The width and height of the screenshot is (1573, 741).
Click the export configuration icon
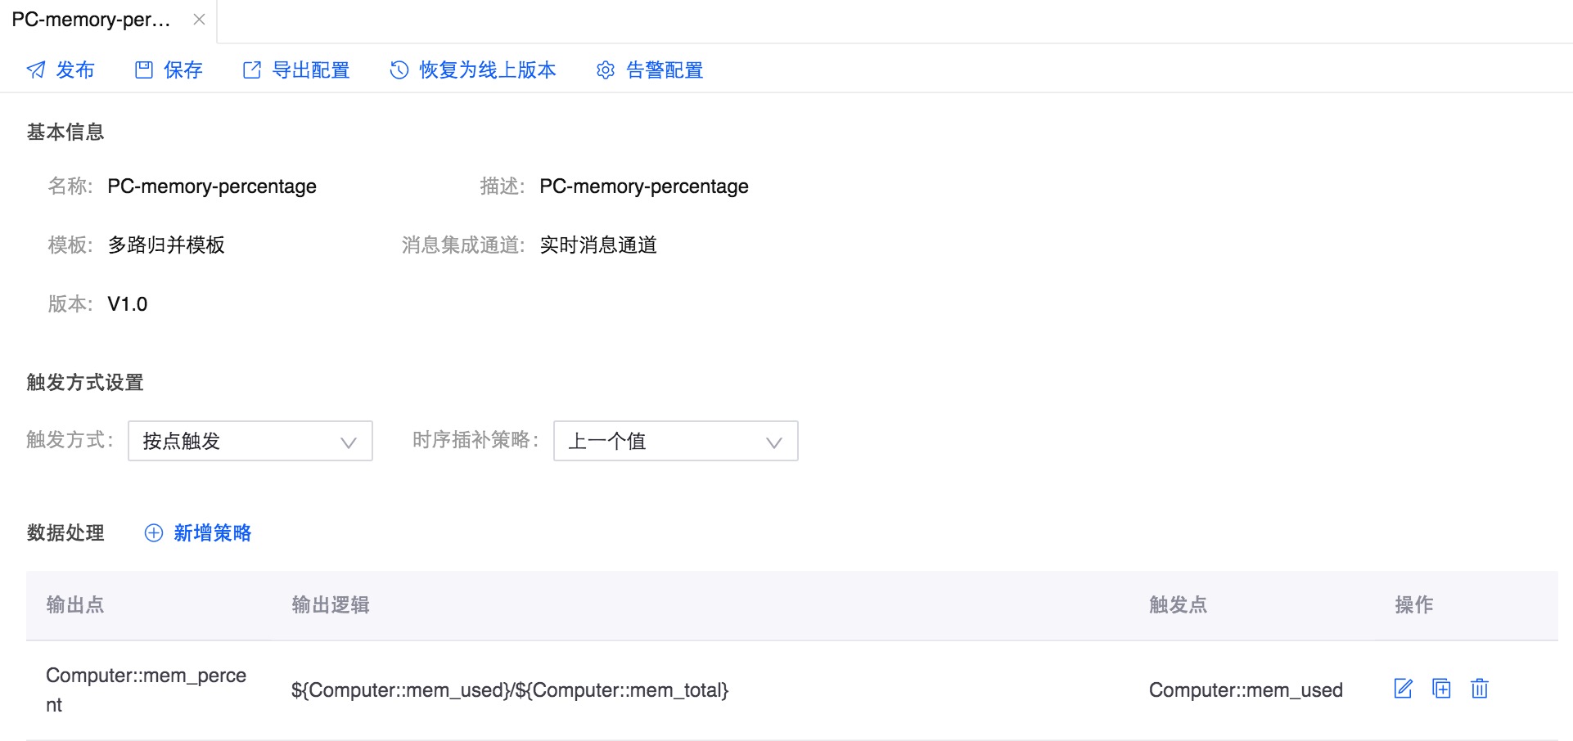click(252, 70)
